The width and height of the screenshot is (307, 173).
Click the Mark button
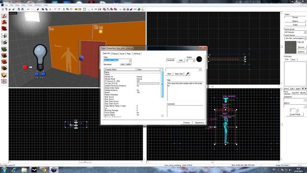click(169, 74)
